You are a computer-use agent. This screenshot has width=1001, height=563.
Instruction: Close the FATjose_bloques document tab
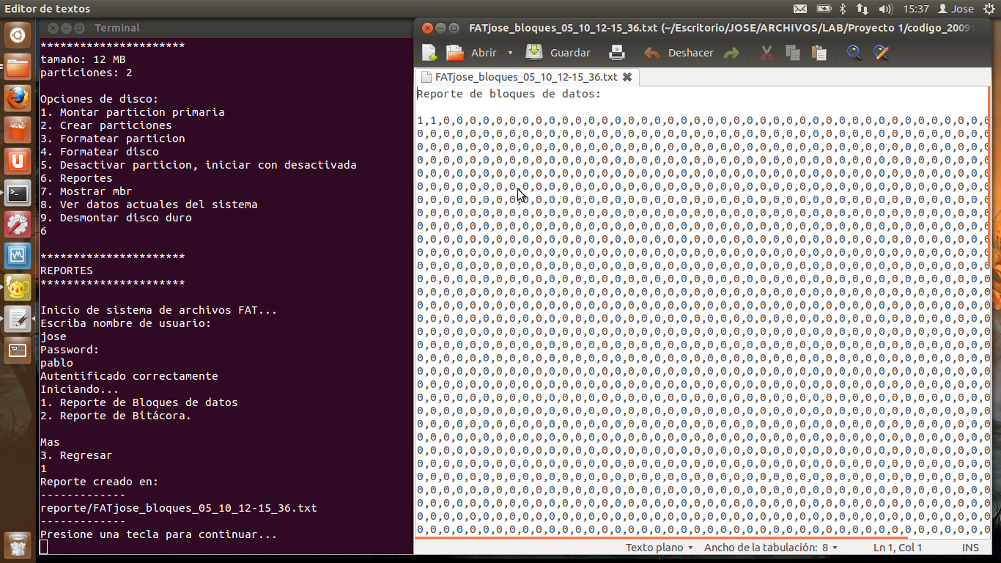coord(627,77)
